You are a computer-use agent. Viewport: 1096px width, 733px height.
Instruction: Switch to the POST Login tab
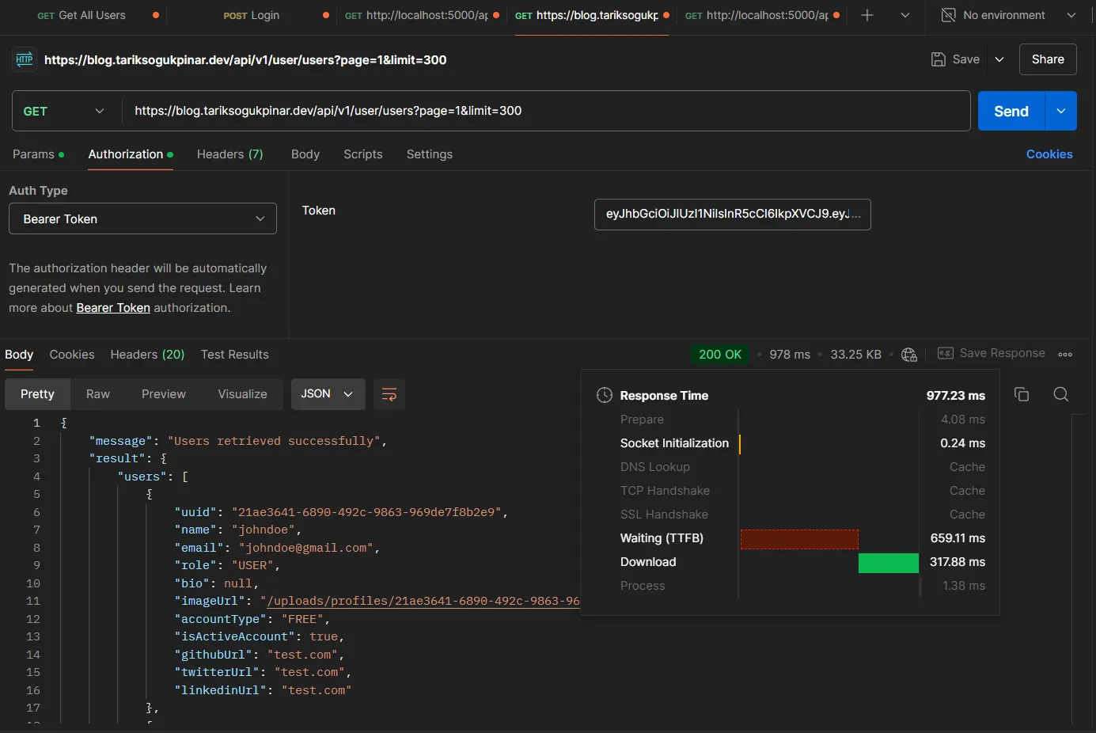[x=252, y=15]
